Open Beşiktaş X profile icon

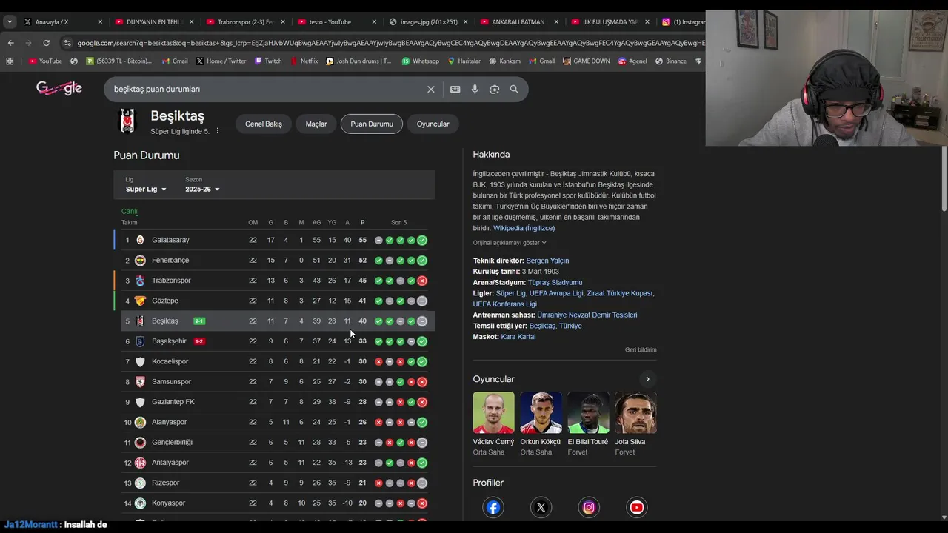click(541, 507)
